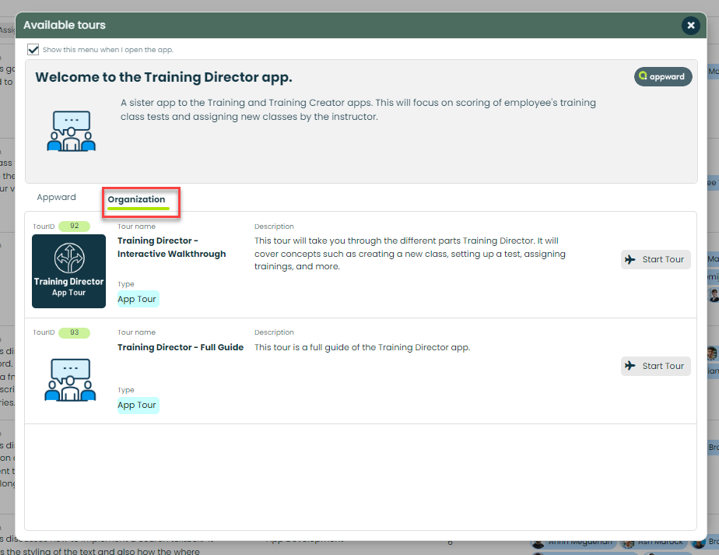The image size is (719, 555).
Task: Click the Interactive Walkthrough tour description text
Action: [x=410, y=254]
